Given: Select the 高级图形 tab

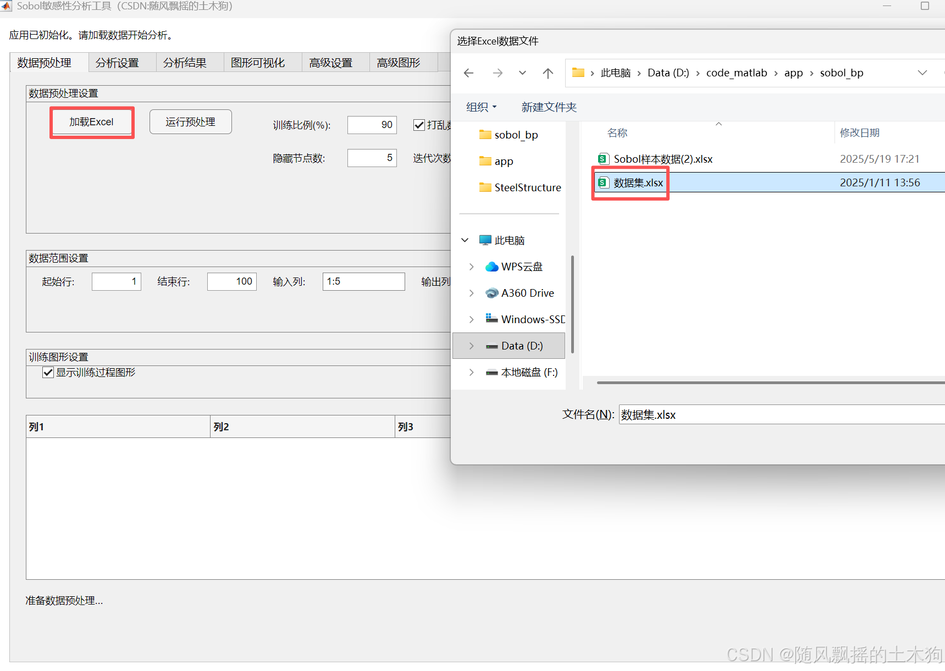Looking at the screenshot, I should (x=404, y=63).
